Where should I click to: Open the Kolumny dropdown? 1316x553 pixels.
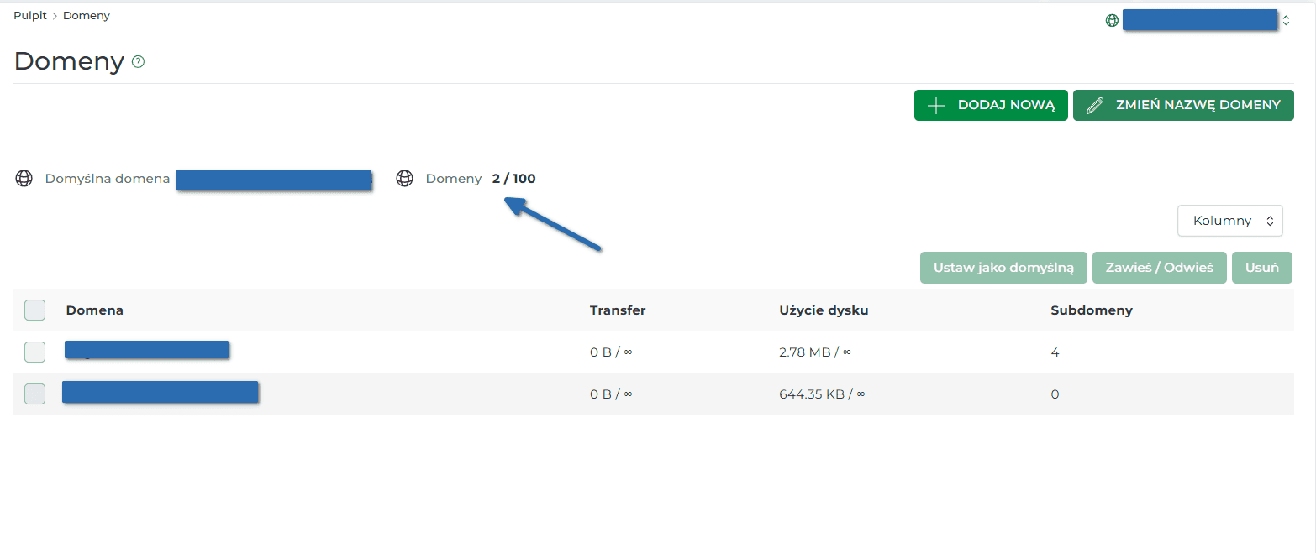click(1230, 221)
